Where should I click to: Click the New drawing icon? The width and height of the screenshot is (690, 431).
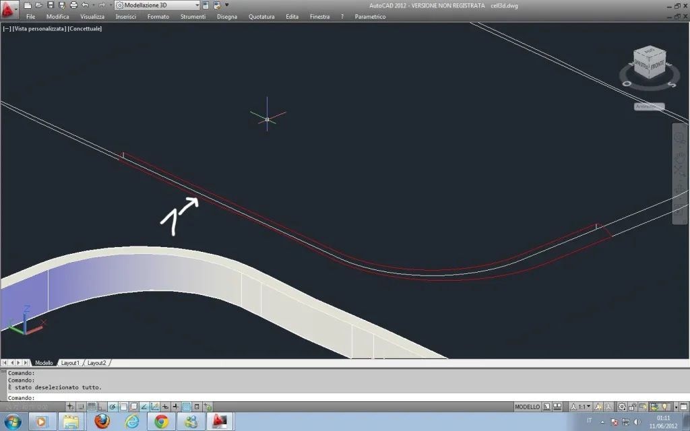(x=27, y=5)
